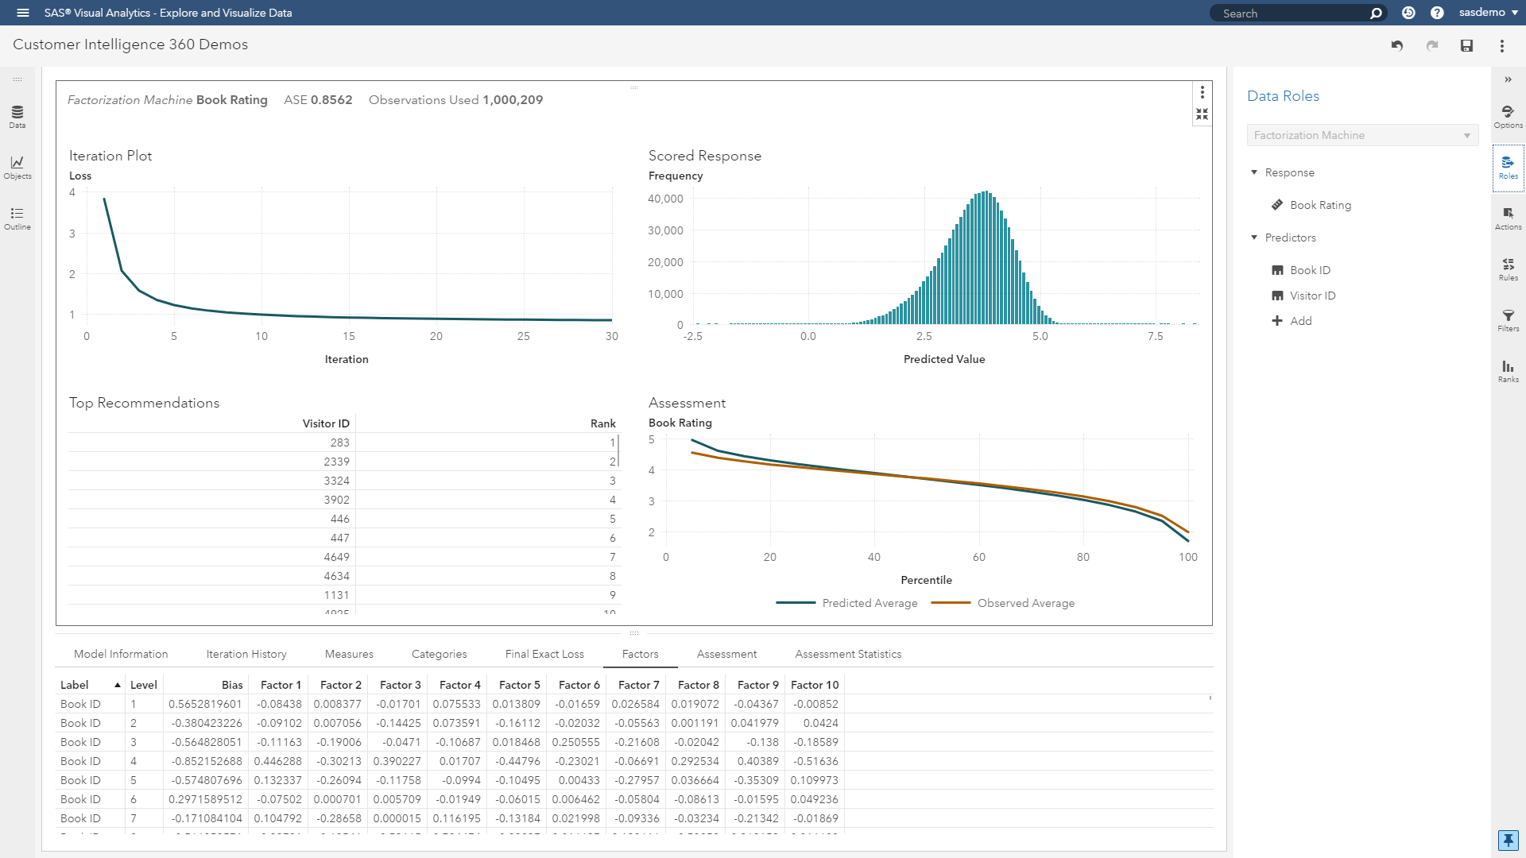The image size is (1526, 858).
Task: Open the Options pane
Action: (x=1508, y=116)
